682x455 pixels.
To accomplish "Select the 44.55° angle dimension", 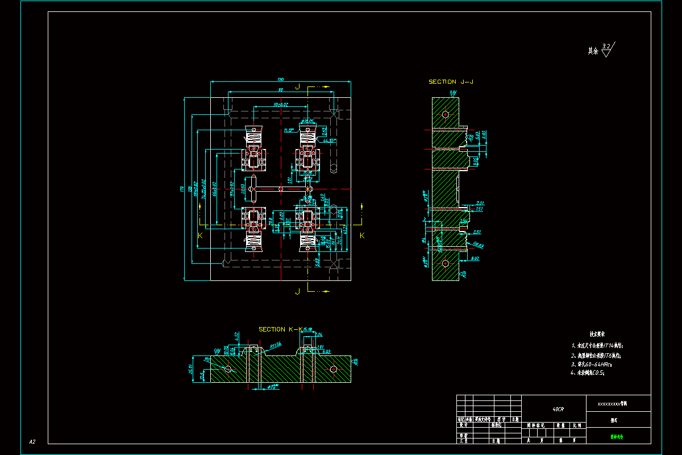I will (x=329, y=140).
